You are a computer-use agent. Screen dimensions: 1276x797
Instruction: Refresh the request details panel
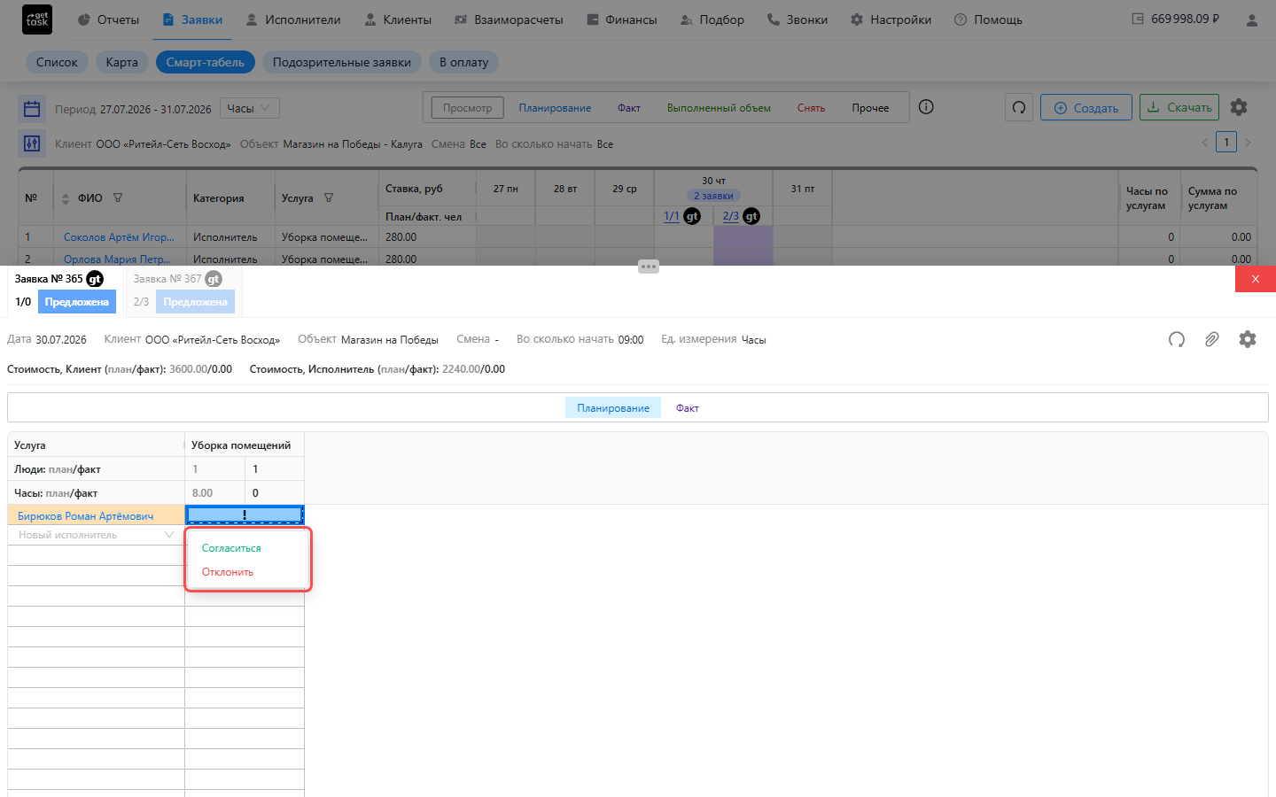[1177, 339]
